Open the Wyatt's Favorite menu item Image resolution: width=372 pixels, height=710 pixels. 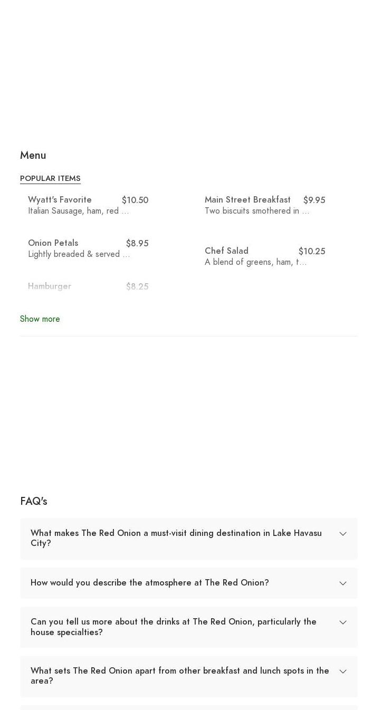(60, 200)
